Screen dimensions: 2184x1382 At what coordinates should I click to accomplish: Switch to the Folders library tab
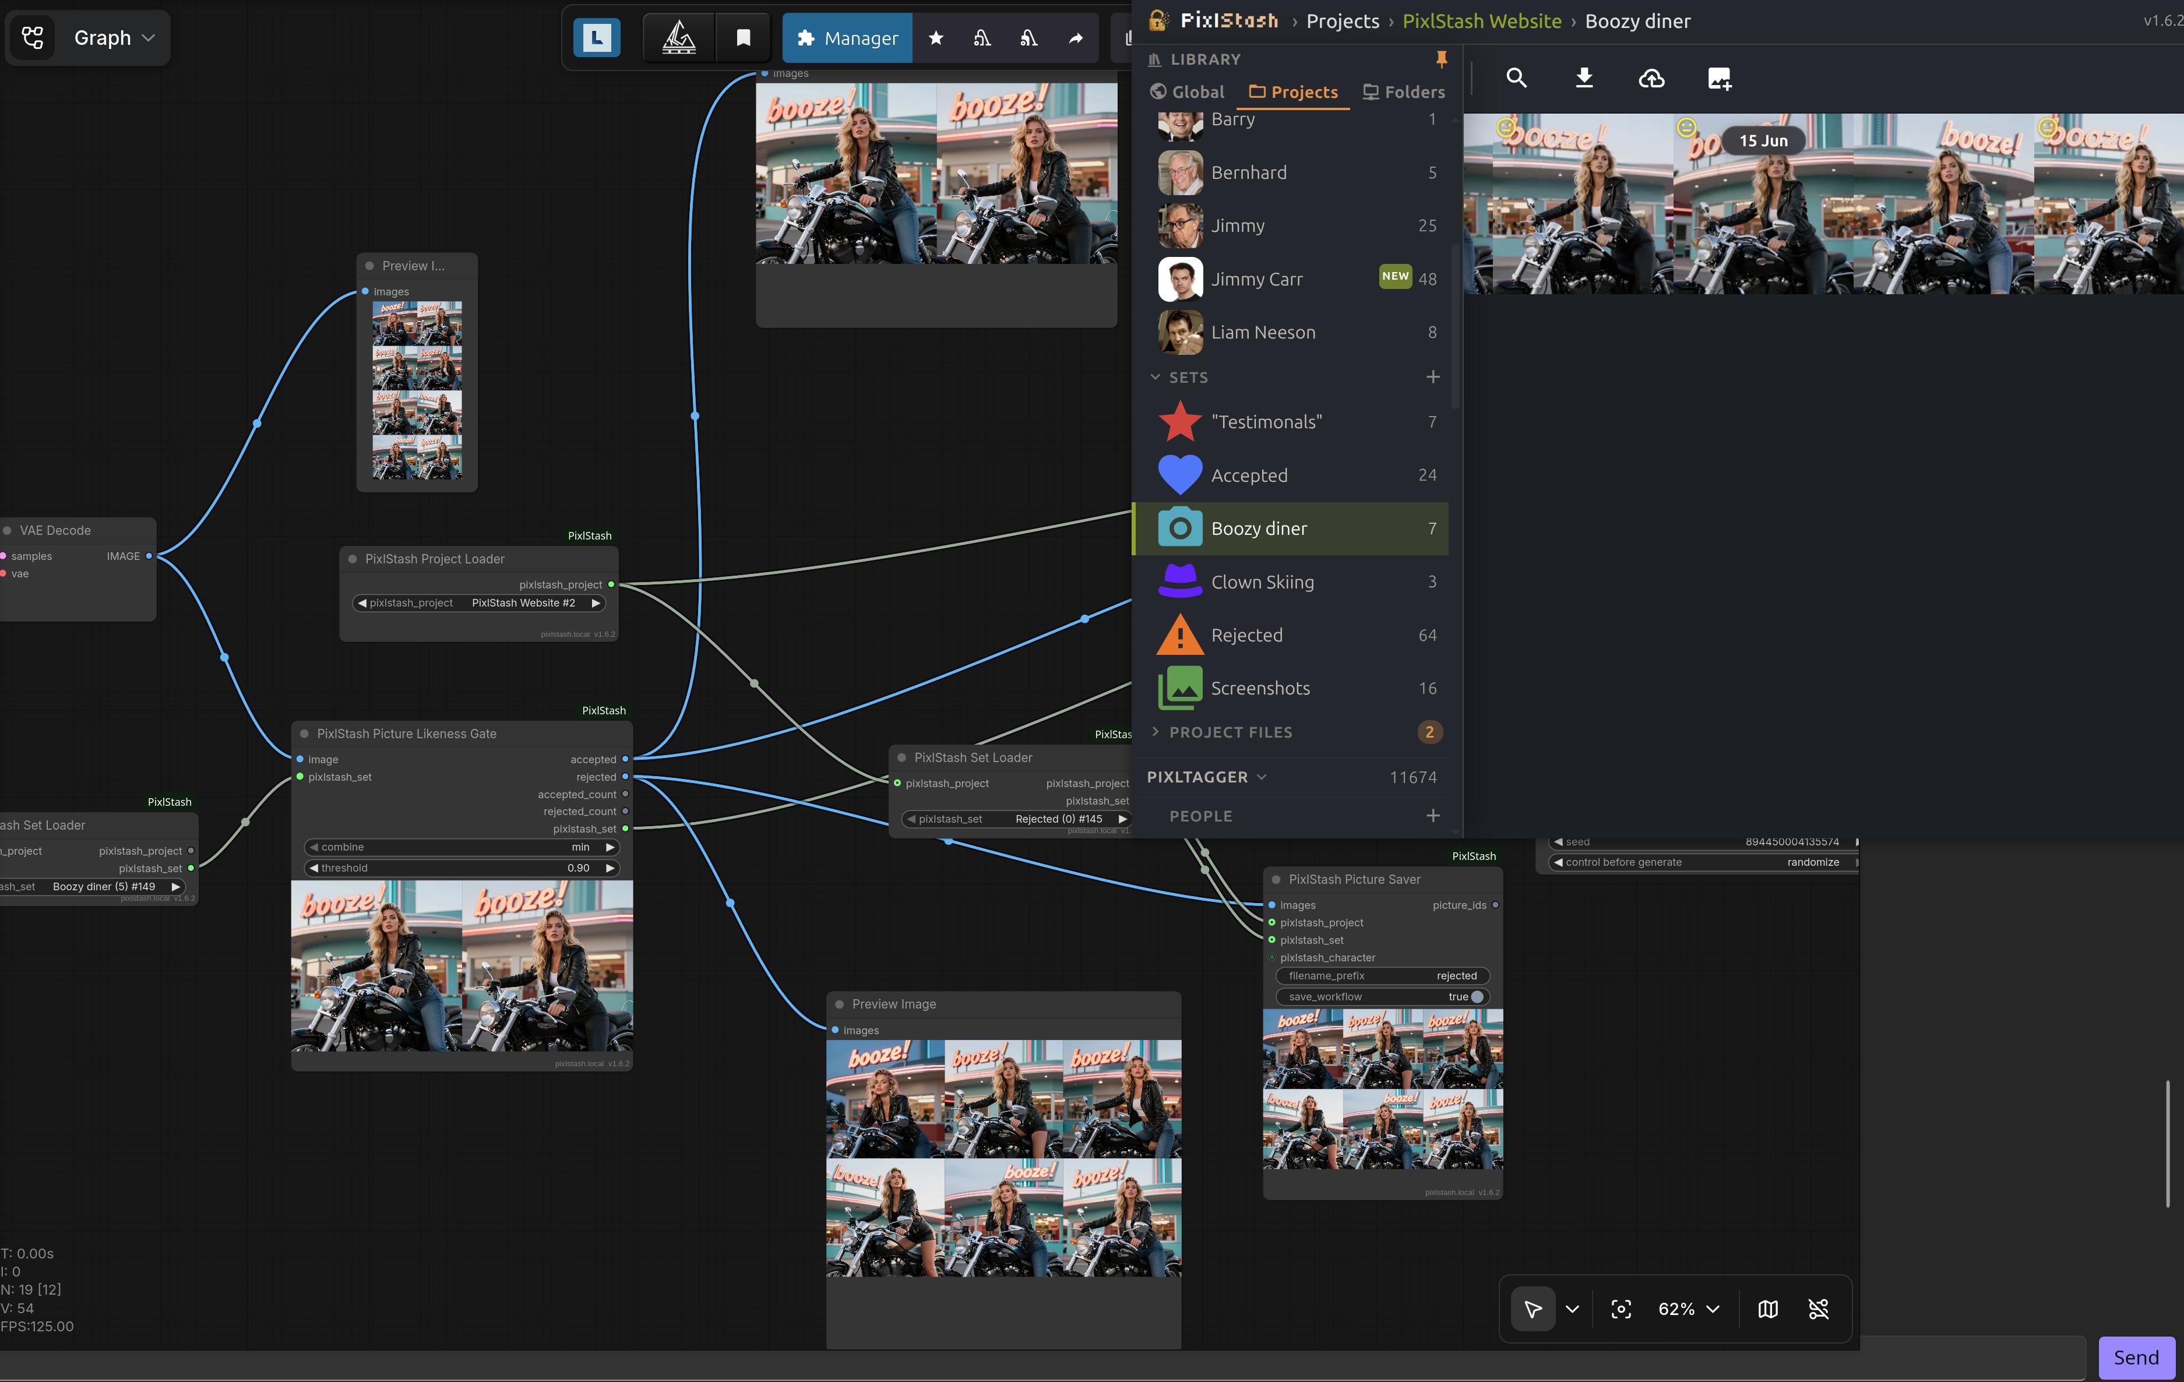coord(1404,91)
